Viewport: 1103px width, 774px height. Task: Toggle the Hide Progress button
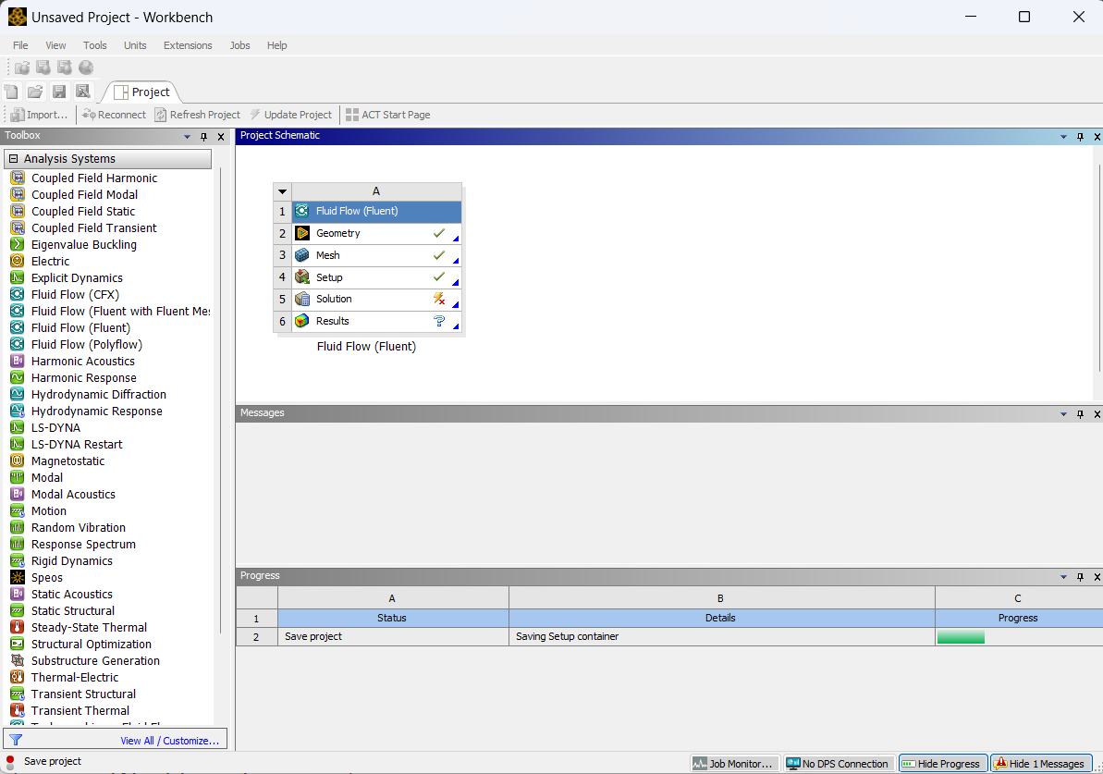click(x=941, y=764)
